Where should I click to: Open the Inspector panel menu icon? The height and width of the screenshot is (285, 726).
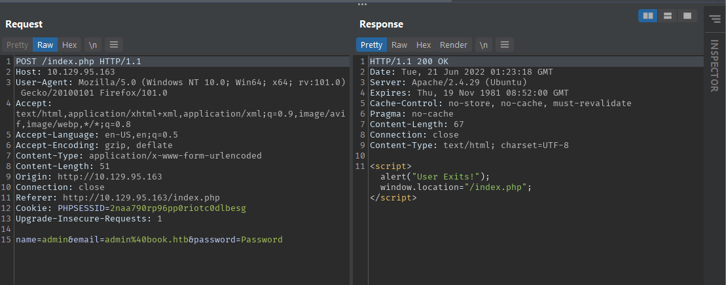click(x=714, y=20)
